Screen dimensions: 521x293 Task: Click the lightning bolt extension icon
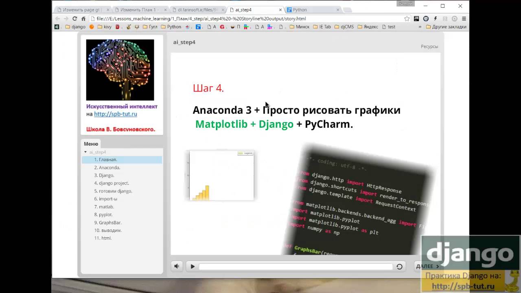click(436, 19)
